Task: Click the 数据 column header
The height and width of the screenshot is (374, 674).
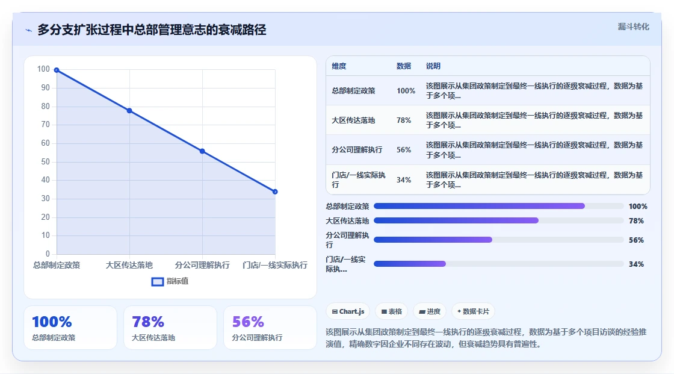Action: click(x=404, y=66)
